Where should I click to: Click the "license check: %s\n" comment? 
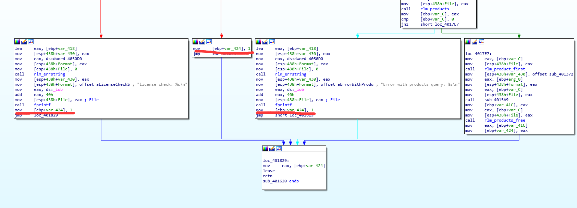click(162, 84)
